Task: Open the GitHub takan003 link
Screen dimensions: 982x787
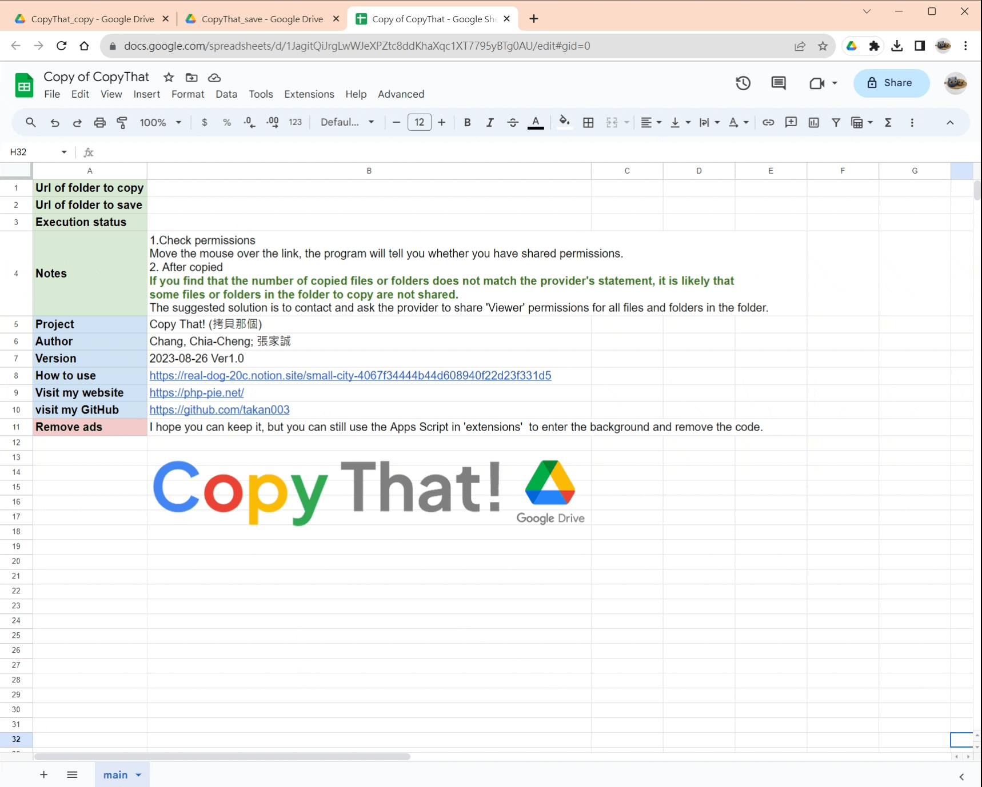Action: tap(219, 410)
